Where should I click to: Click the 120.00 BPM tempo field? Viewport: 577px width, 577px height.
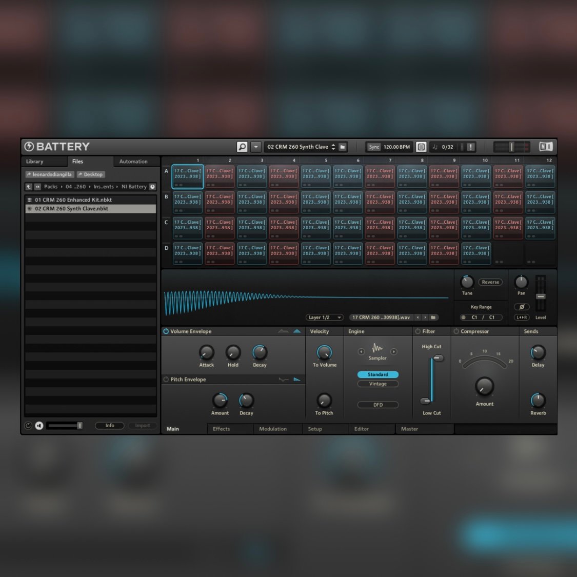click(396, 147)
